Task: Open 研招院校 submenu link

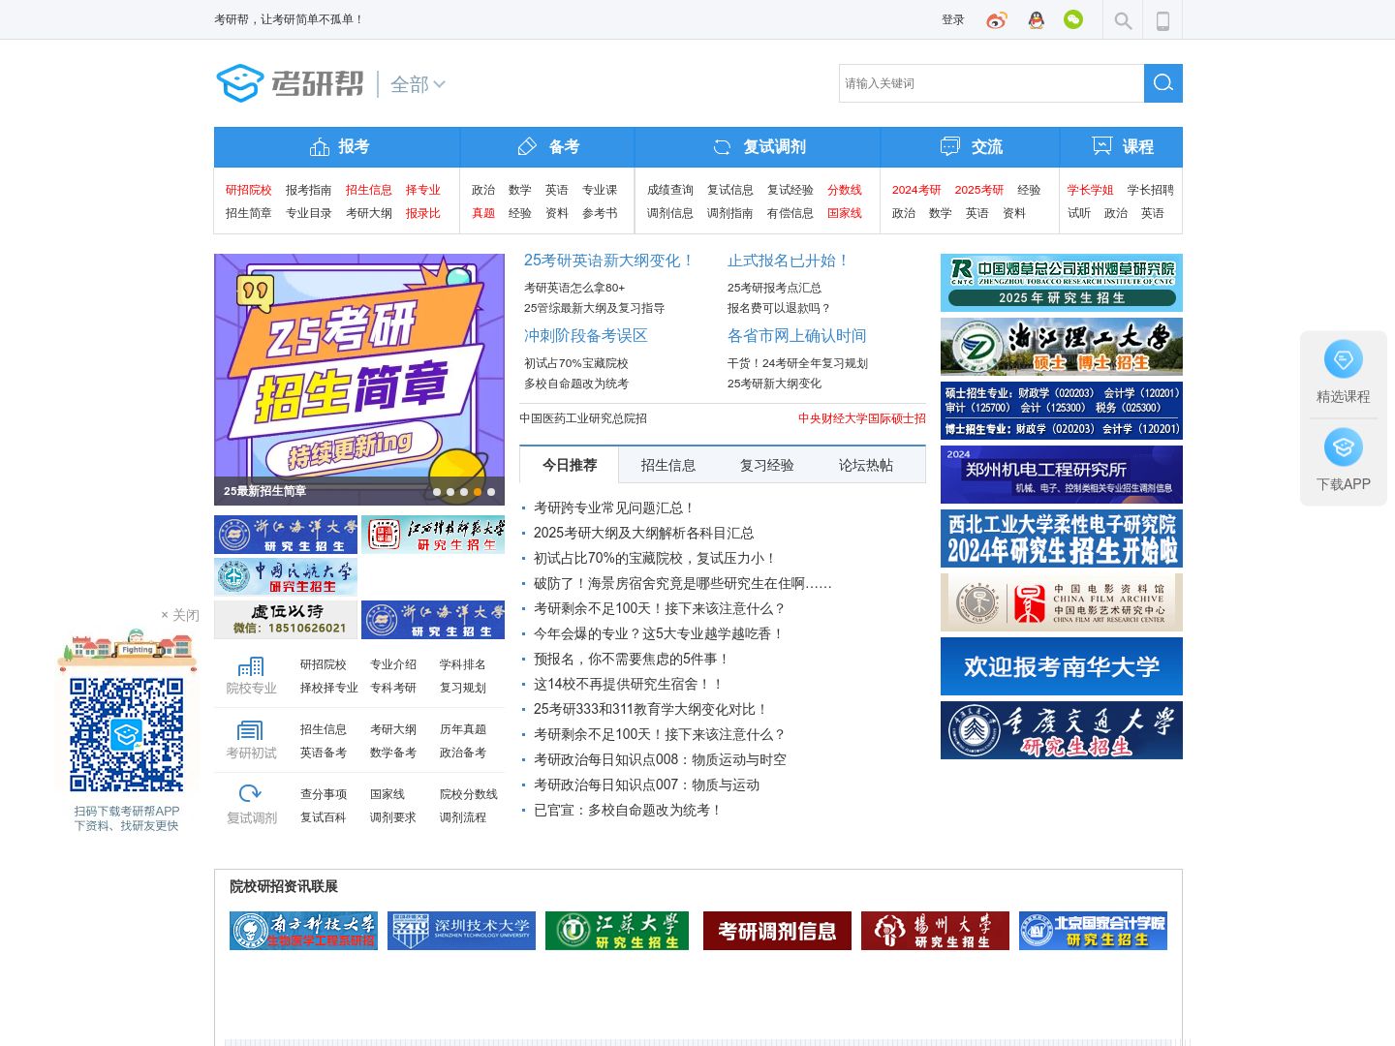Action: 248,190
